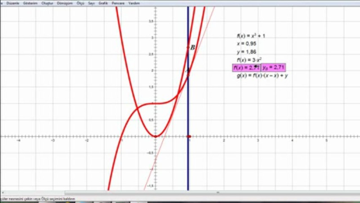The image size is (360, 203).
Task: Select the g(x) tangent line definition
Action: [262, 76]
